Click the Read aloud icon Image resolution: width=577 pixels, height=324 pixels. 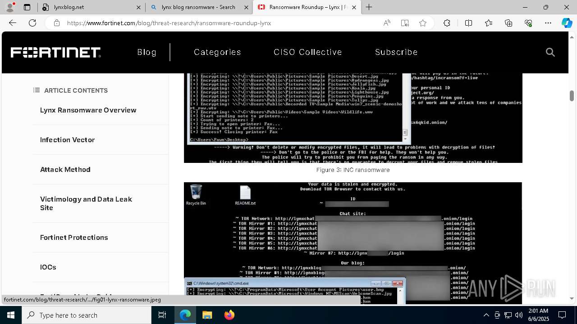(387, 23)
